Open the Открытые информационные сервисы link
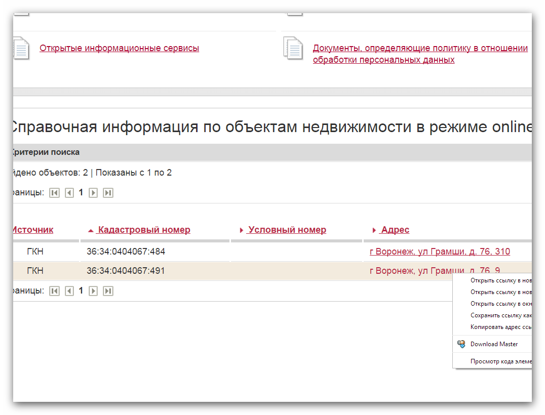The width and height of the screenshot is (545, 415). click(x=119, y=49)
